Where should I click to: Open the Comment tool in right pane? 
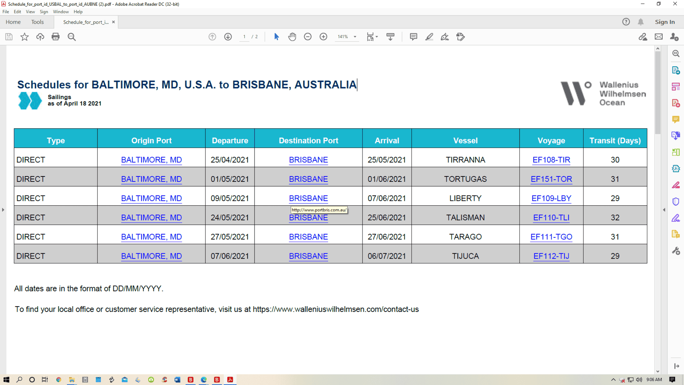(x=676, y=119)
